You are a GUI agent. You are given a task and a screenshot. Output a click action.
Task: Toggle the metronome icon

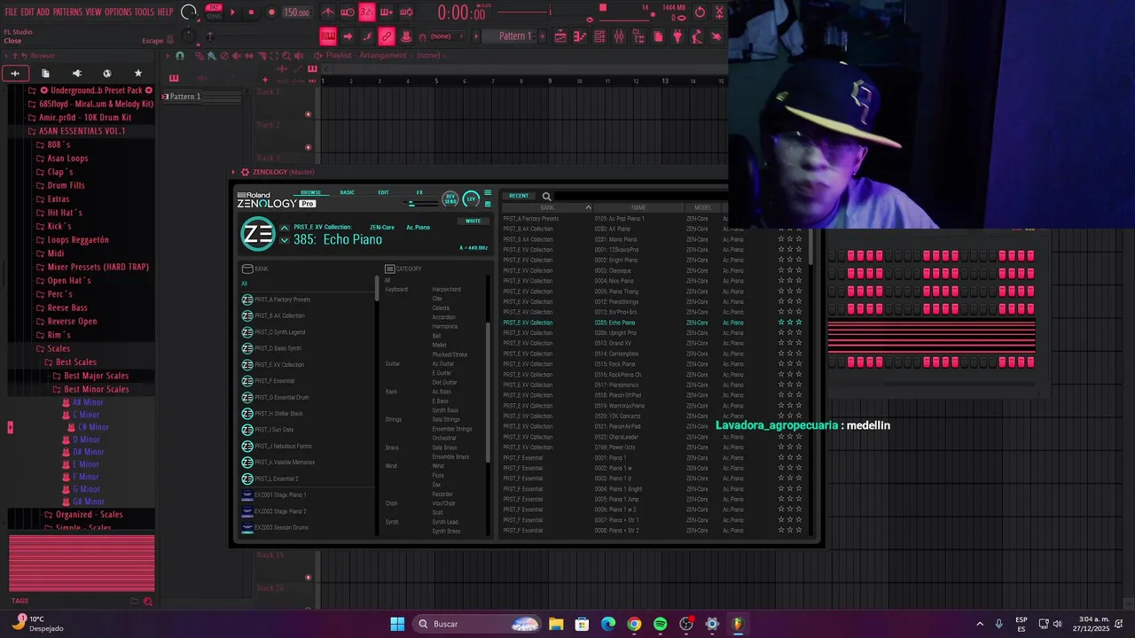point(328,12)
